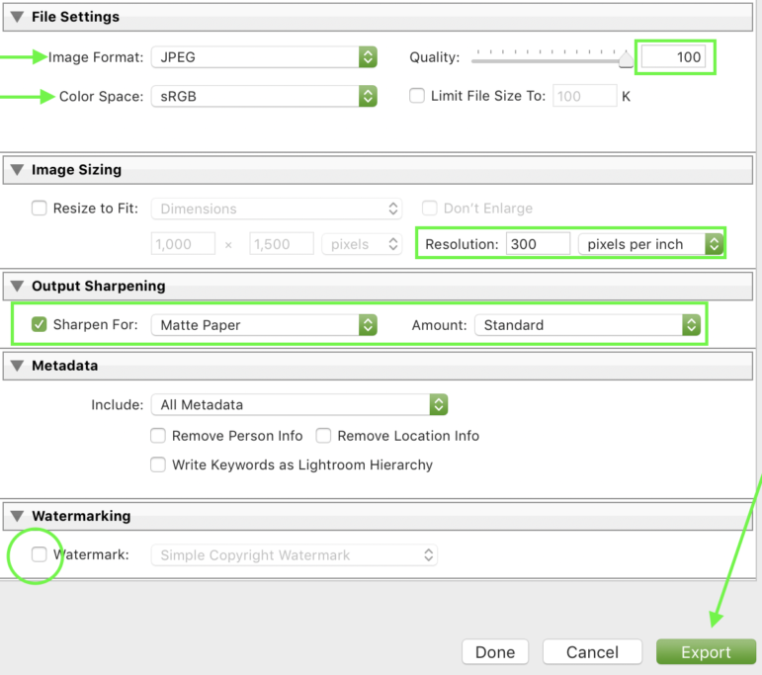This screenshot has height=675, width=762.
Task: Collapse the File Settings section triangle
Action: (16, 17)
